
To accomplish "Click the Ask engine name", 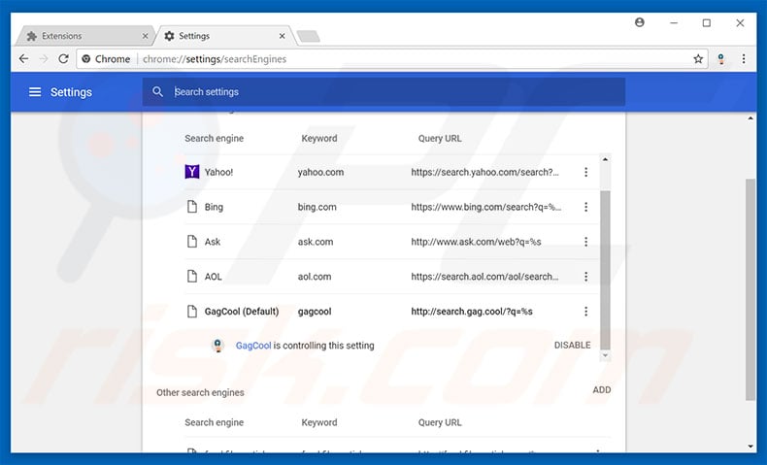I will click(213, 242).
